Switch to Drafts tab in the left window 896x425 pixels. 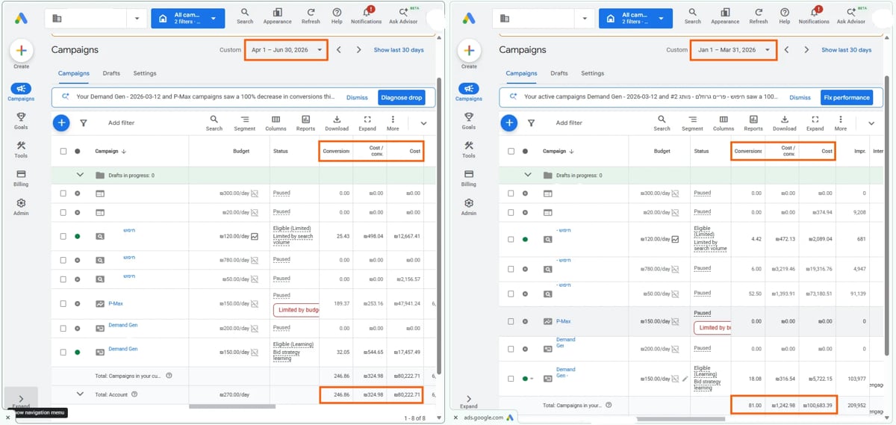pyautogui.click(x=111, y=73)
